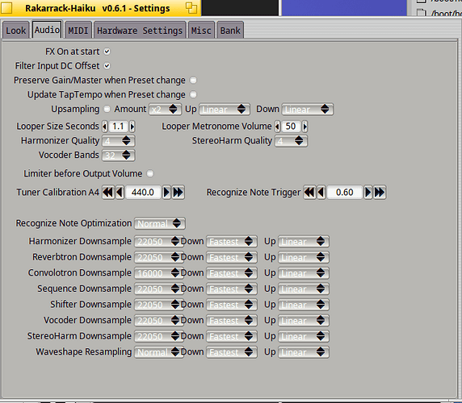Open Sequence Downsample Up Linear dropdown
This screenshot has height=403, width=462.
pos(304,289)
